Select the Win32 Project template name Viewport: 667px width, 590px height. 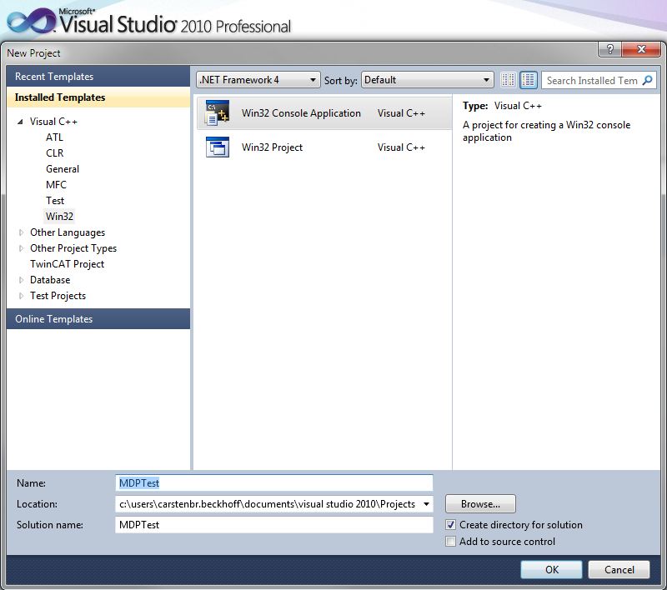(x=273, y=147)
